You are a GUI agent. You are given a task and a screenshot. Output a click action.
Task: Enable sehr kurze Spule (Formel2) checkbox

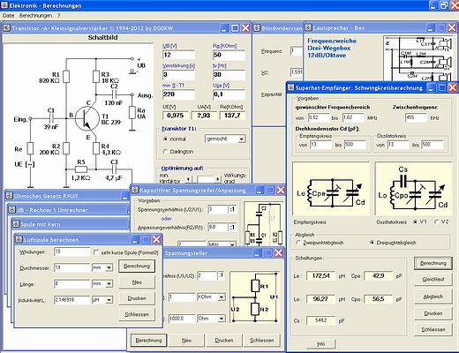tap(96, 252)
